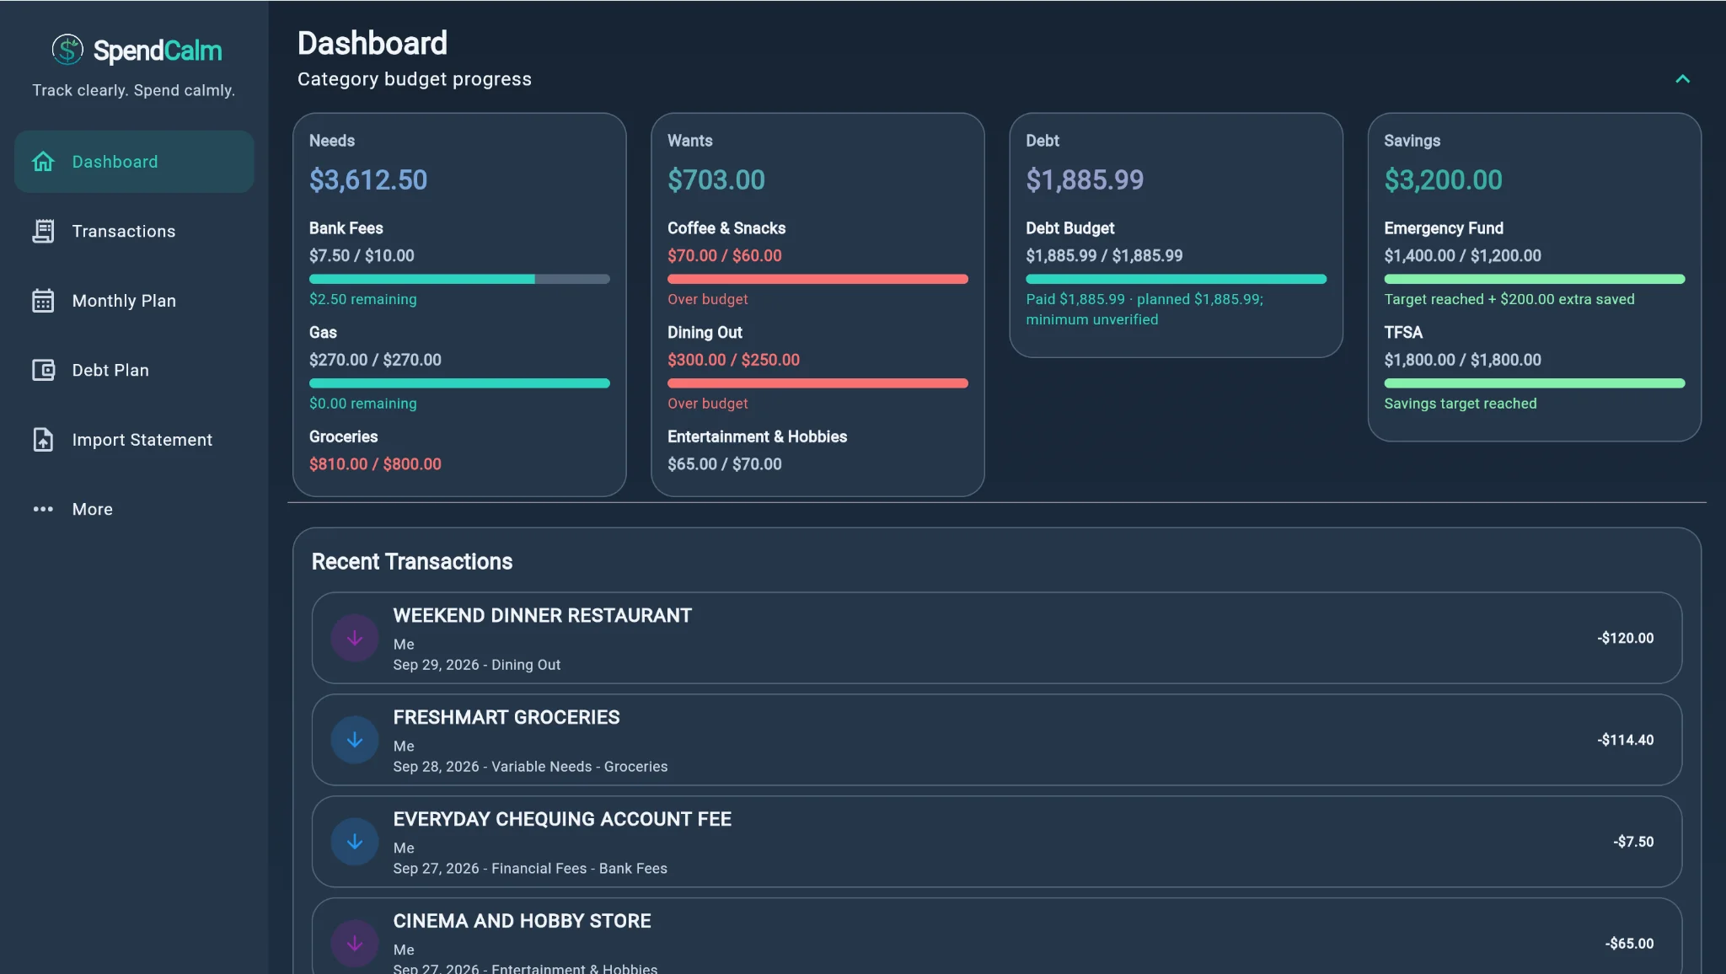Click the More three-dots icon

(x=43, y=509)
